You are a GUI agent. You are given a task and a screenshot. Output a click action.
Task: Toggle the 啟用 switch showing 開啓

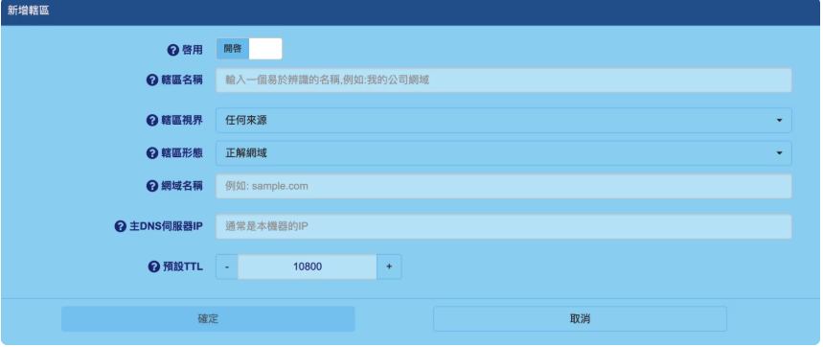coord(249,49)
